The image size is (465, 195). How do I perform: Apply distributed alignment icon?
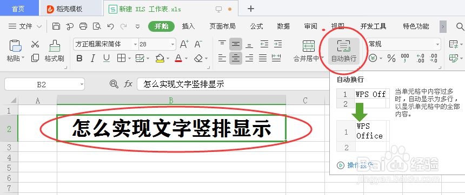(x=276, y=58)
